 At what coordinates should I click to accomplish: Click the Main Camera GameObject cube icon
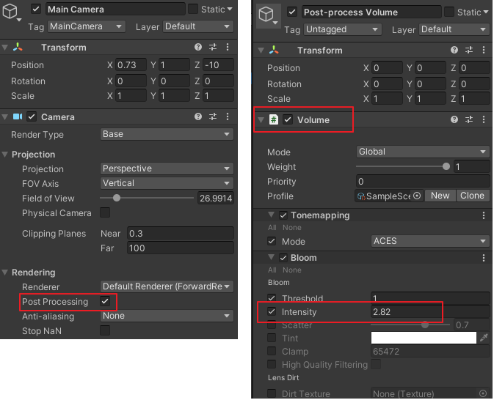pyautogui.click(x=10, y=11)
